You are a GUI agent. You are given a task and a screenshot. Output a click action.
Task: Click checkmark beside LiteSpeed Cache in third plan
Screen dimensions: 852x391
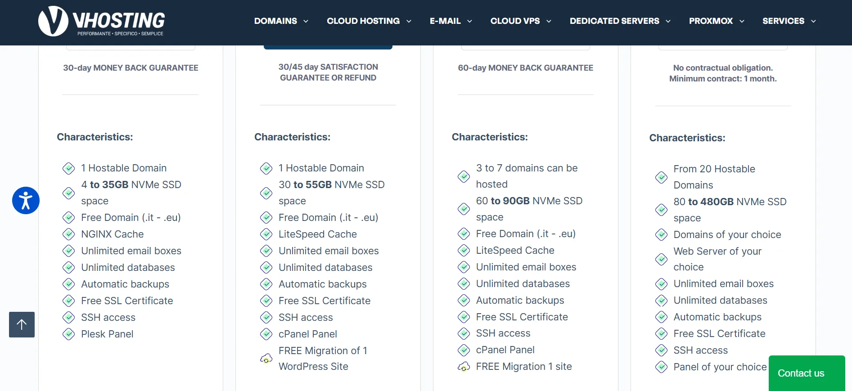(464, 250)
